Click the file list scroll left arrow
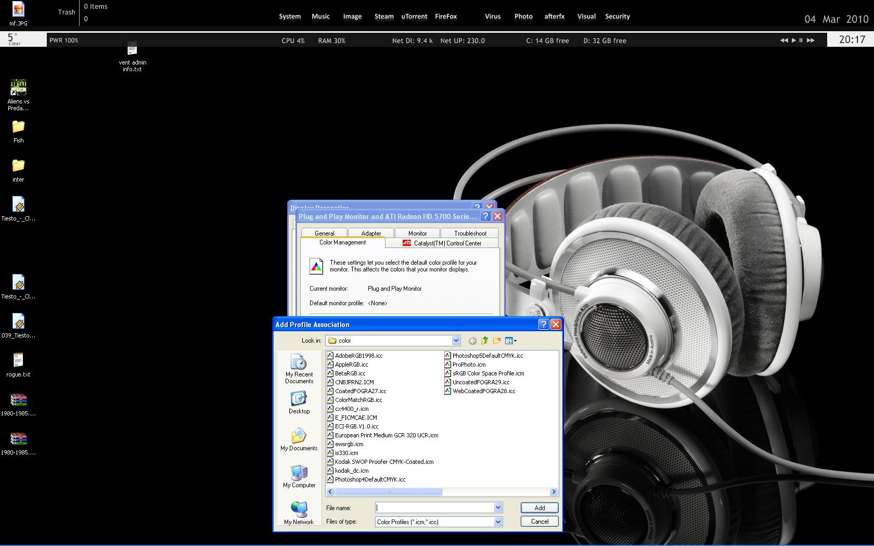 (x=330, y=492)
